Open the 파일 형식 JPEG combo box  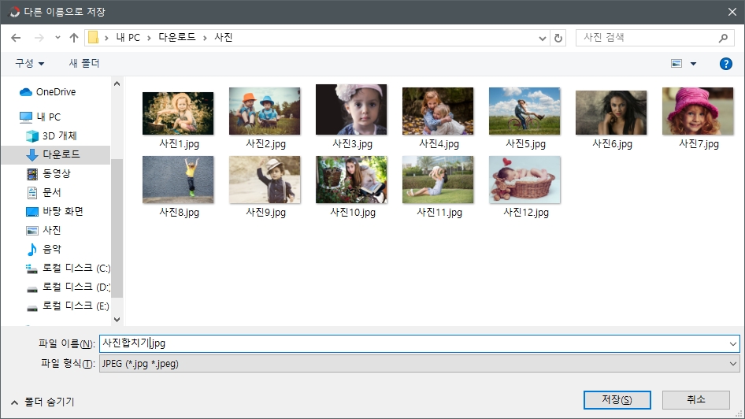419,364
